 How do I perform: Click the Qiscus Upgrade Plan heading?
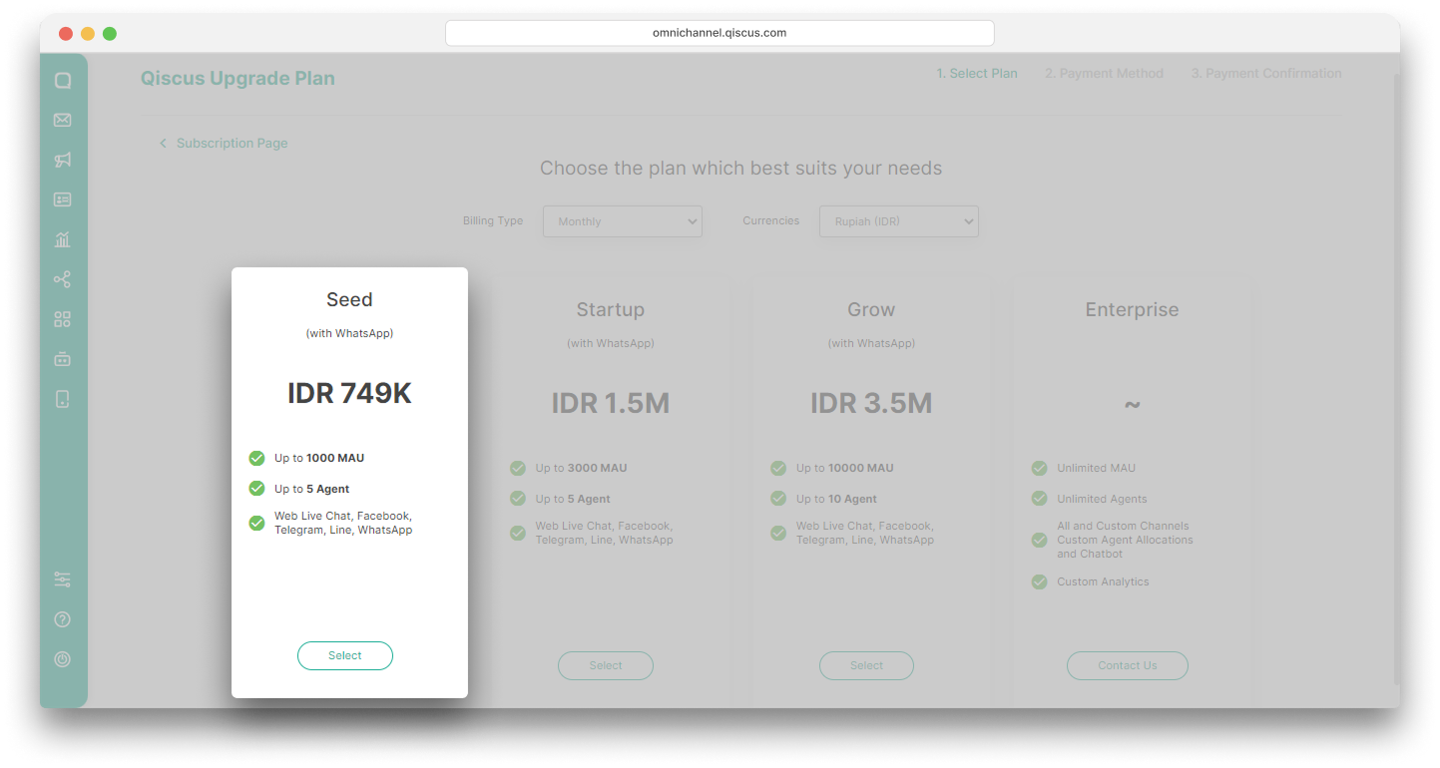click(238, 79)
